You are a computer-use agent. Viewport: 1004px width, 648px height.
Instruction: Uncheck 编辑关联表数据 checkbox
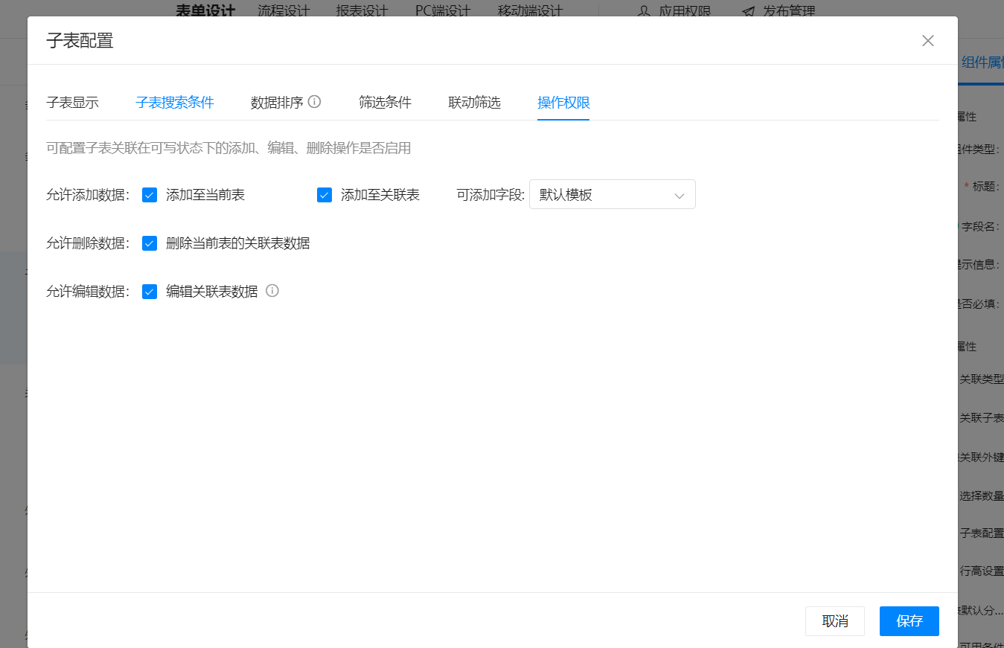tap(150, 292)
